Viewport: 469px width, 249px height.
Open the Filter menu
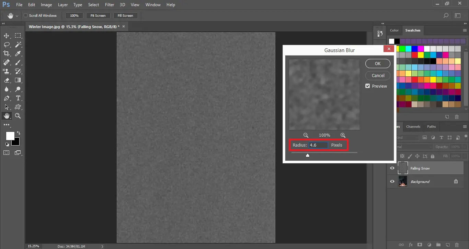point(110,4)
